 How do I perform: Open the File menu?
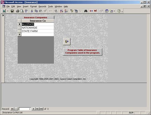click(x=8, y=6)
